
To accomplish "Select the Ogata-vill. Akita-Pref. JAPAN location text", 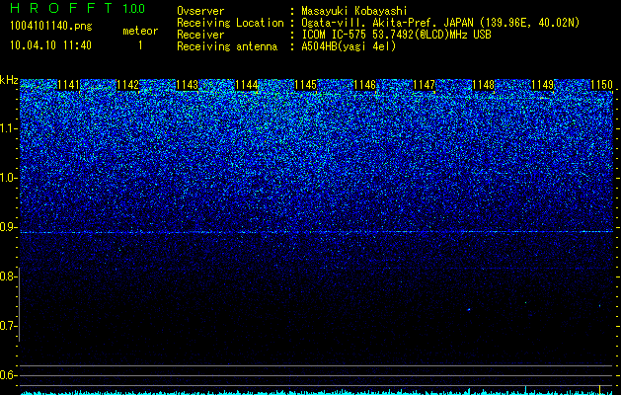I will [440, 23].
